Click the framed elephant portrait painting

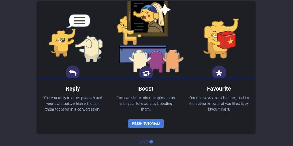pos(148,18)
